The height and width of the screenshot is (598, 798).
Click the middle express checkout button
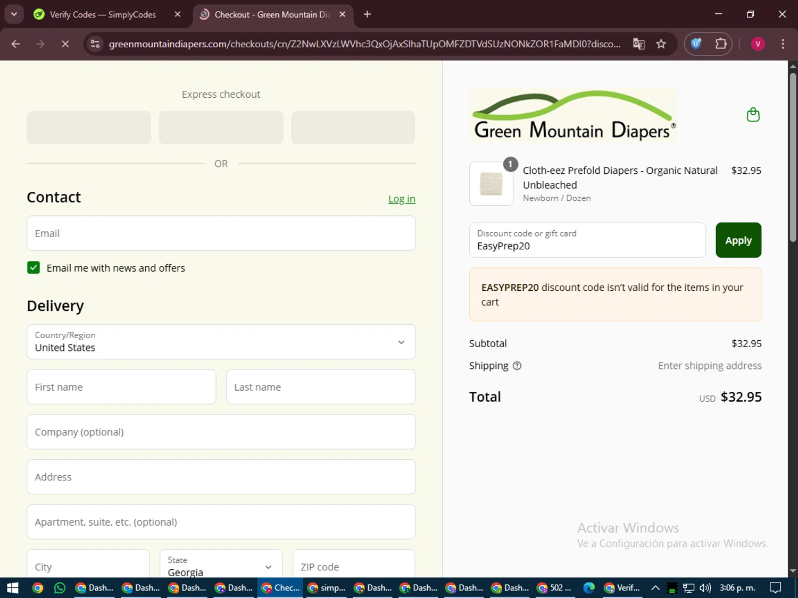click(221, 128)
